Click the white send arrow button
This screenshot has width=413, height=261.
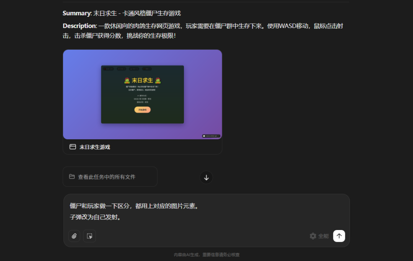click(339, 236)
